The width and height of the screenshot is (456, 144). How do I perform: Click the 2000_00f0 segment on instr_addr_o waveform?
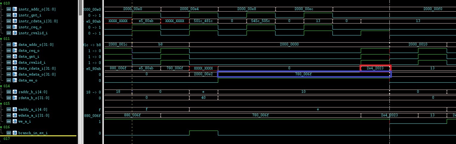coord(394,9)
